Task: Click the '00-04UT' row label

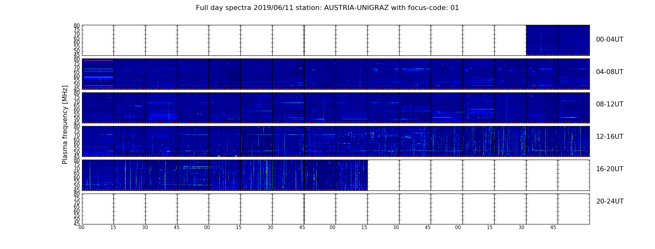Action: pos(610,40)
